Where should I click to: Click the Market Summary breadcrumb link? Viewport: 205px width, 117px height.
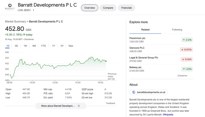[15, 22]
